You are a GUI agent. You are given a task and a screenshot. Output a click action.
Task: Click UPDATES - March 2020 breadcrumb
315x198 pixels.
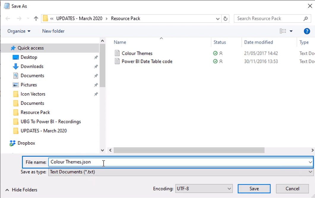[x=79, y=18]
